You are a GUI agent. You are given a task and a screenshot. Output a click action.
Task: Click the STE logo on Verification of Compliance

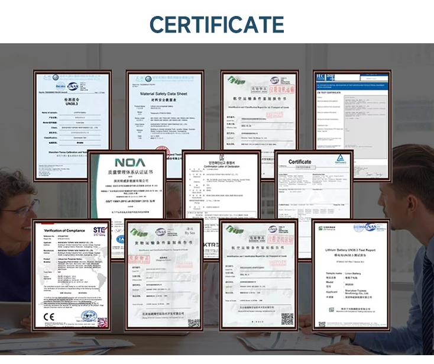(x=99, y=230)
